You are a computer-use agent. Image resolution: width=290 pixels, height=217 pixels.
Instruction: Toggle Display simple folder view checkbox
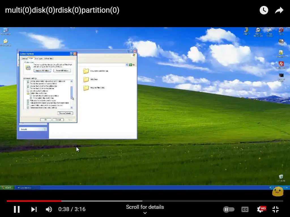(x=28, y=81)
